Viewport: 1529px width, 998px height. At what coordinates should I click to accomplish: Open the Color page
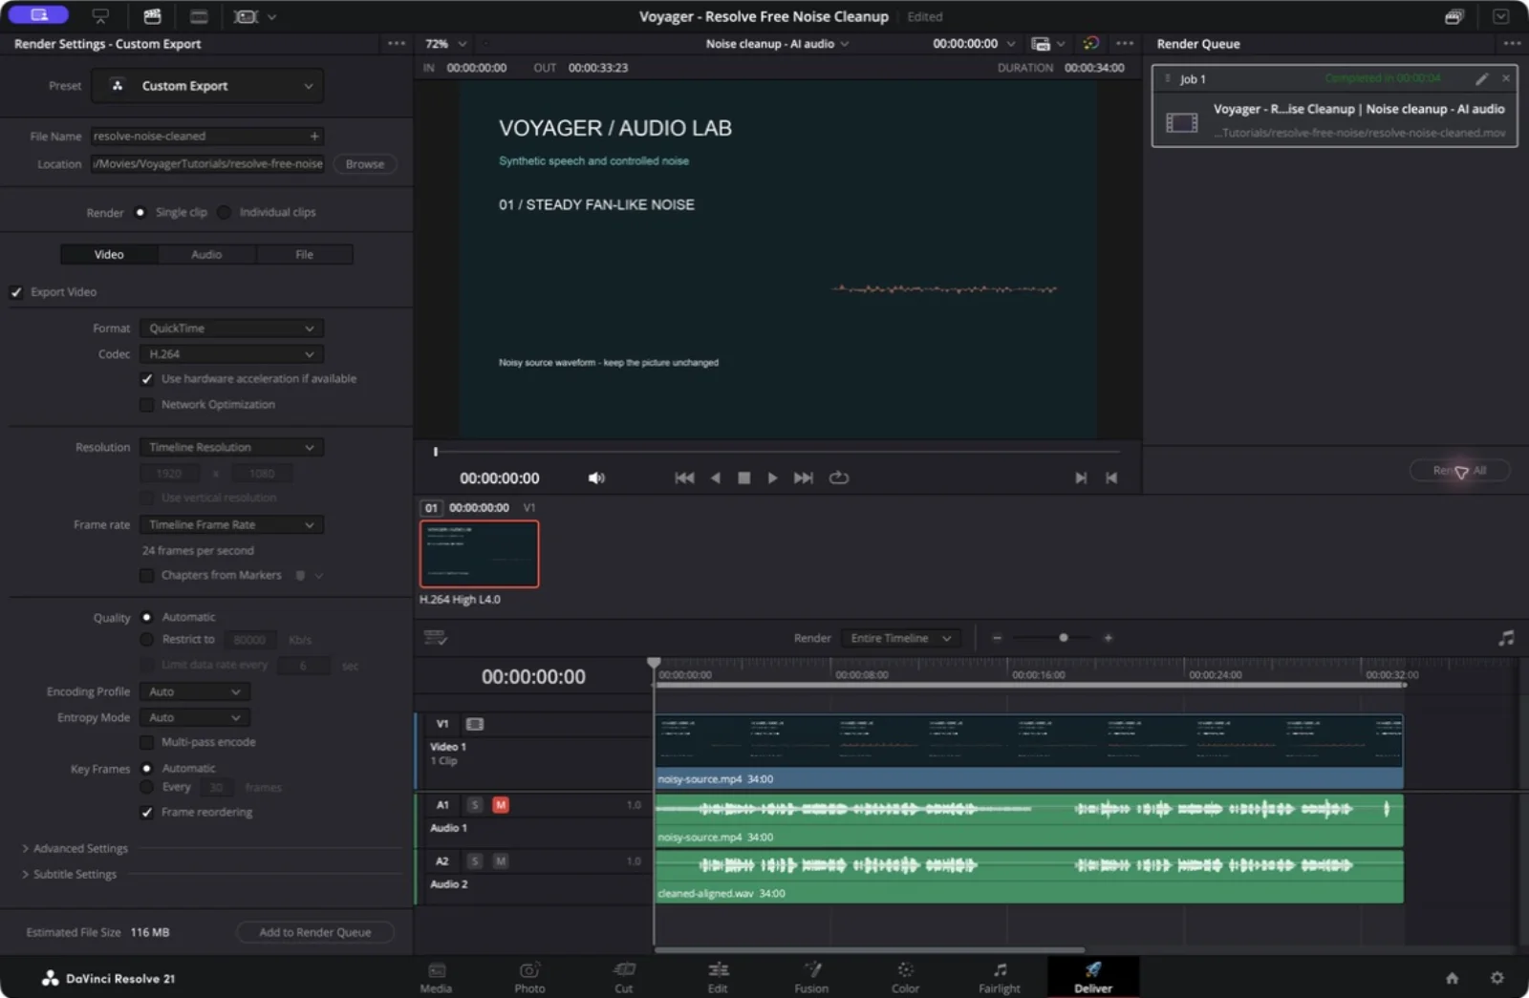905,977
